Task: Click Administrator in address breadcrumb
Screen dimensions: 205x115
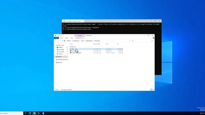Action: click(89, 41)
